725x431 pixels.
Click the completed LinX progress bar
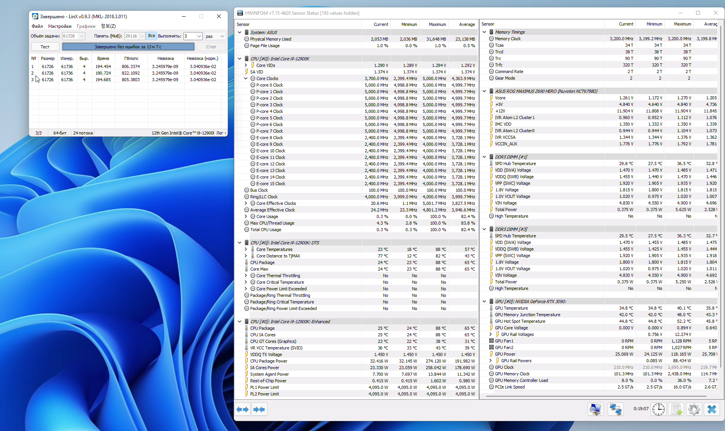point(128,47)
